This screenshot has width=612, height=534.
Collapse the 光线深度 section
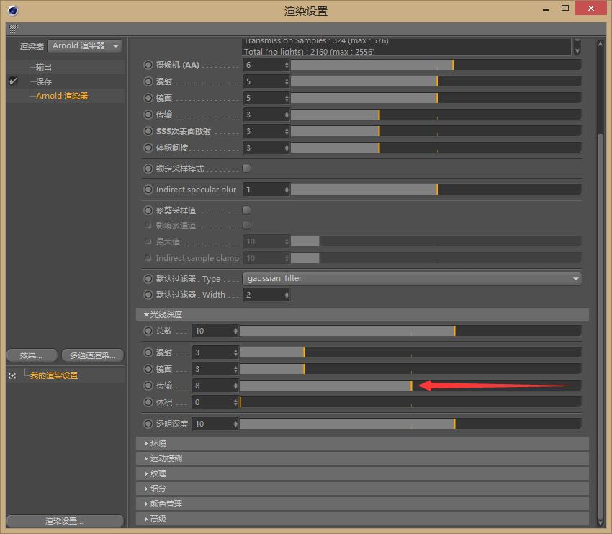362,314
